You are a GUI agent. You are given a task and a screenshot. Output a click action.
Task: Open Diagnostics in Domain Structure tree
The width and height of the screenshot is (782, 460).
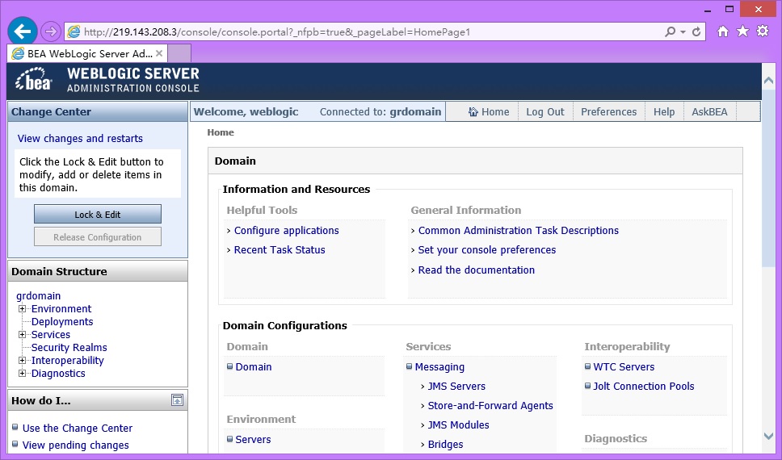(58, 374)
